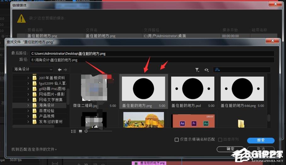Expand the 网络图片+摄影 folder
This screenshot has height=165, width=286.
(x=28, y=94)
